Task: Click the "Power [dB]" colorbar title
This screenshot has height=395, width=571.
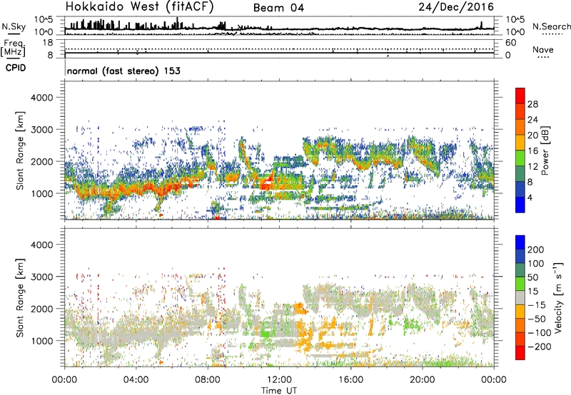Action: [x=545, y=150]
